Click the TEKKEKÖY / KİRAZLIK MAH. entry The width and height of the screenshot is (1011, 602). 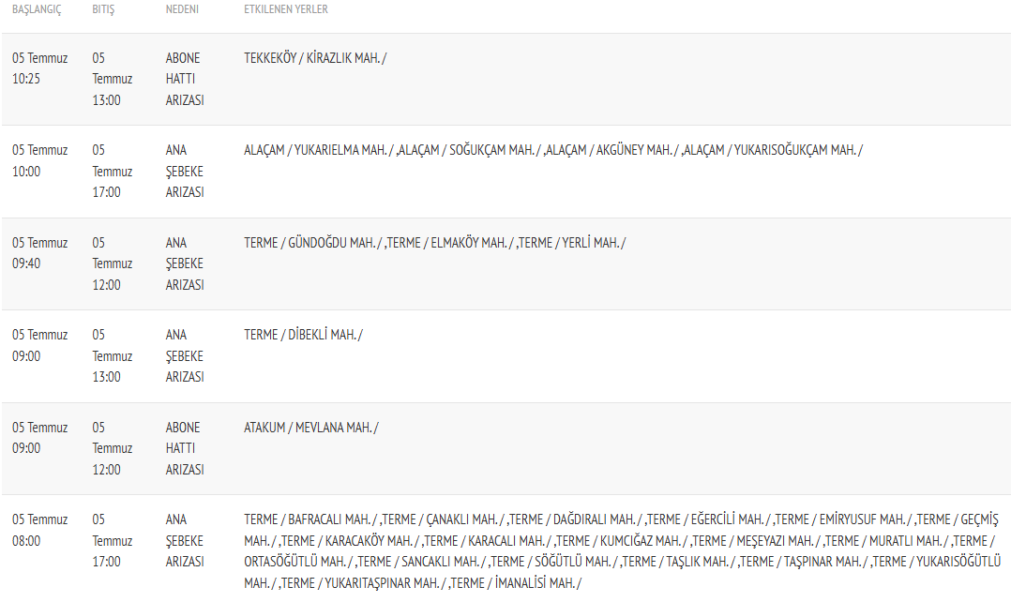pyautogui.click(x=314, y=58)
